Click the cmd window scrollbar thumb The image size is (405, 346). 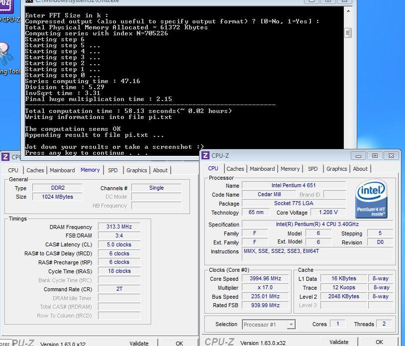coord(348,33)
